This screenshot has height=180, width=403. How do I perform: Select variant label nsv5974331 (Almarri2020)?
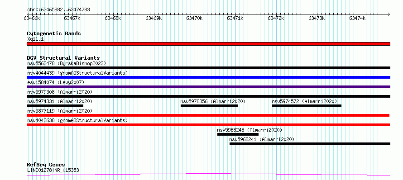click(60, 101)
